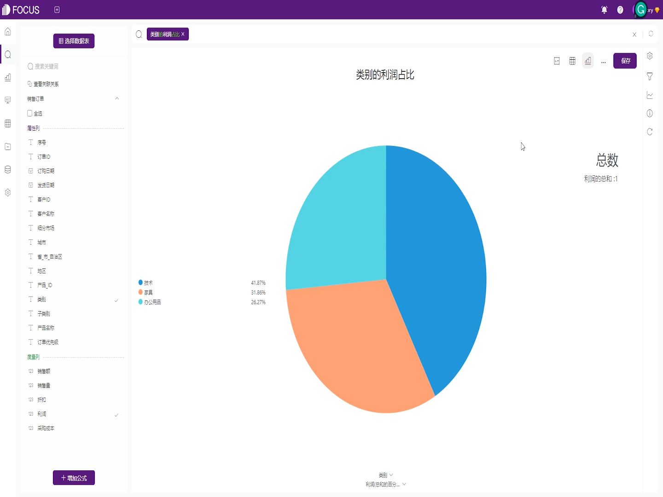Click the FOCUS logo

coord(21,10)
